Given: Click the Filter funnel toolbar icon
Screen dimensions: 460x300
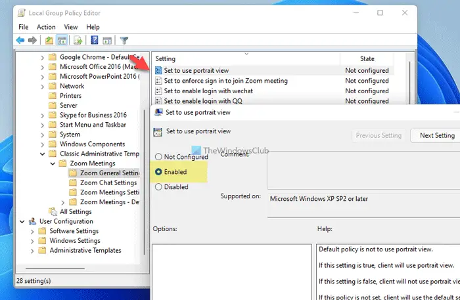Looking at the screenshot, I should (124, 41).
